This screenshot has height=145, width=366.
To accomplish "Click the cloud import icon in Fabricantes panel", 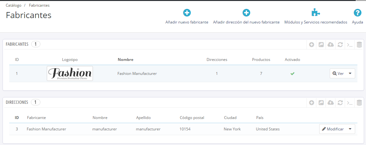I will click(331, 45).
